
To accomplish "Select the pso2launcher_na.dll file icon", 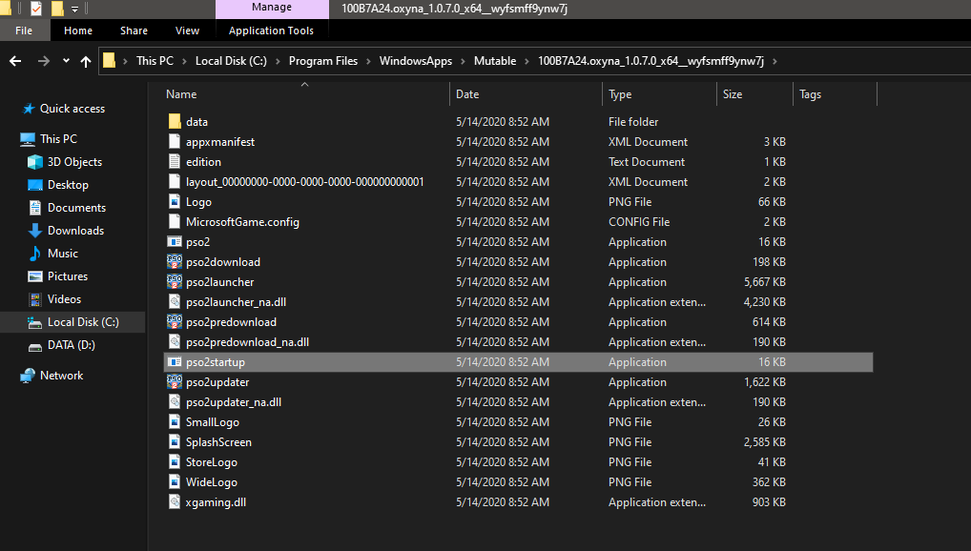I will pos(175,301).
